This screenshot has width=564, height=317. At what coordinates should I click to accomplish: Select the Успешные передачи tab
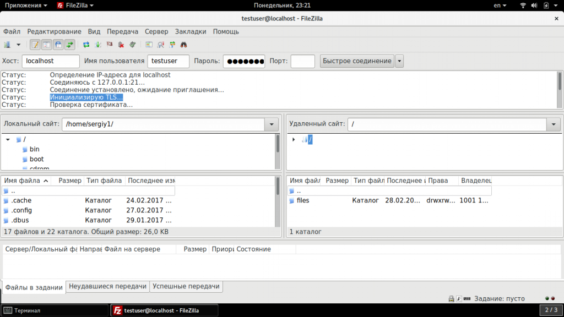186,286
